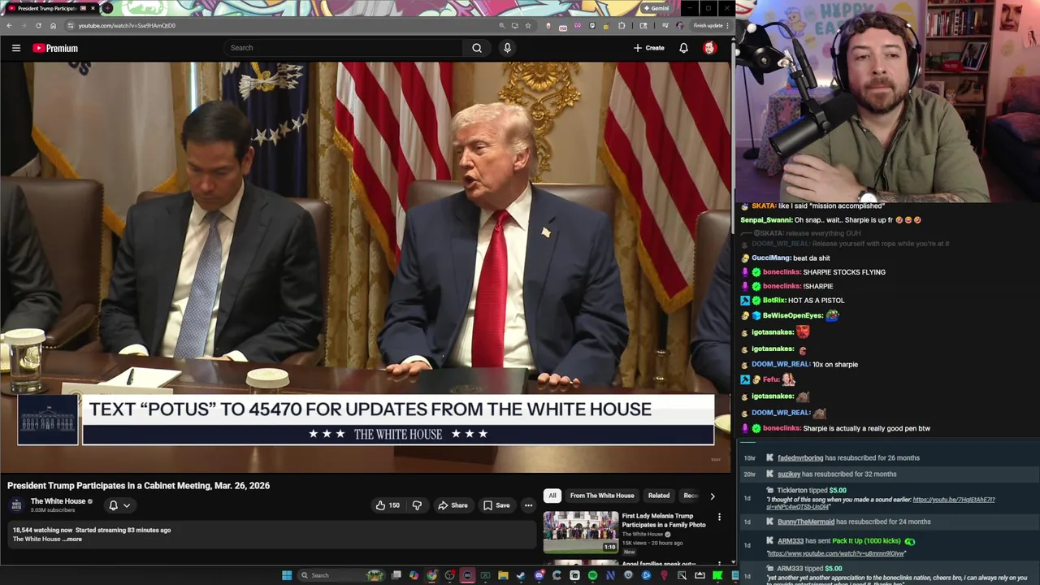Open the Gemini button in Chrome title bar
This screenshot has height=585, width=1040.
[656, 8]
